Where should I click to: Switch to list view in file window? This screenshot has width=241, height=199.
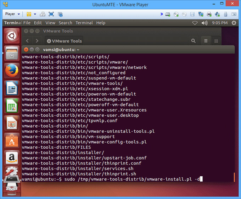(x=206, y=41)
